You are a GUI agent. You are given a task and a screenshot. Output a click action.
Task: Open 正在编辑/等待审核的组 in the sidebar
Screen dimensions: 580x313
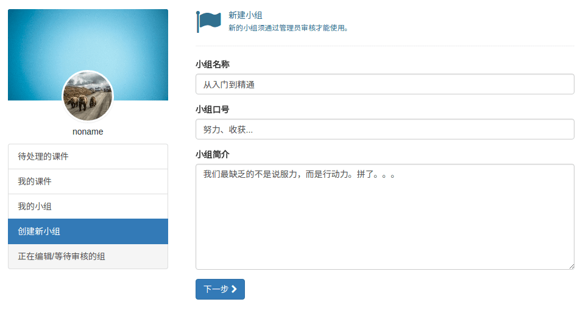(88, 256)
